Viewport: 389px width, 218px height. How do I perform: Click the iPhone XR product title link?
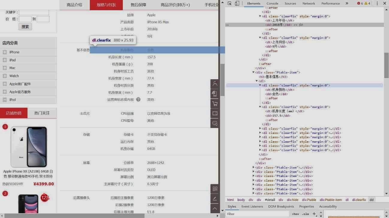click(28, 174)
